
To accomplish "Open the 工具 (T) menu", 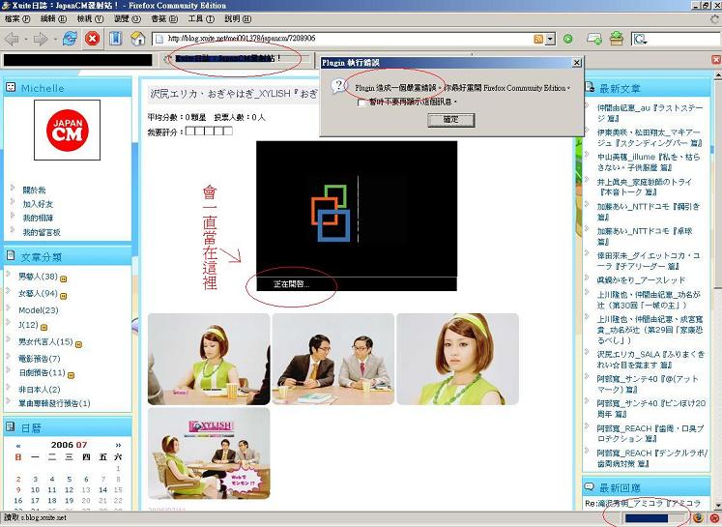I will click(x=201, y=19).
